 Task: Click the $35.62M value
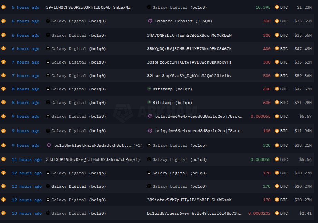click(303, 62)
